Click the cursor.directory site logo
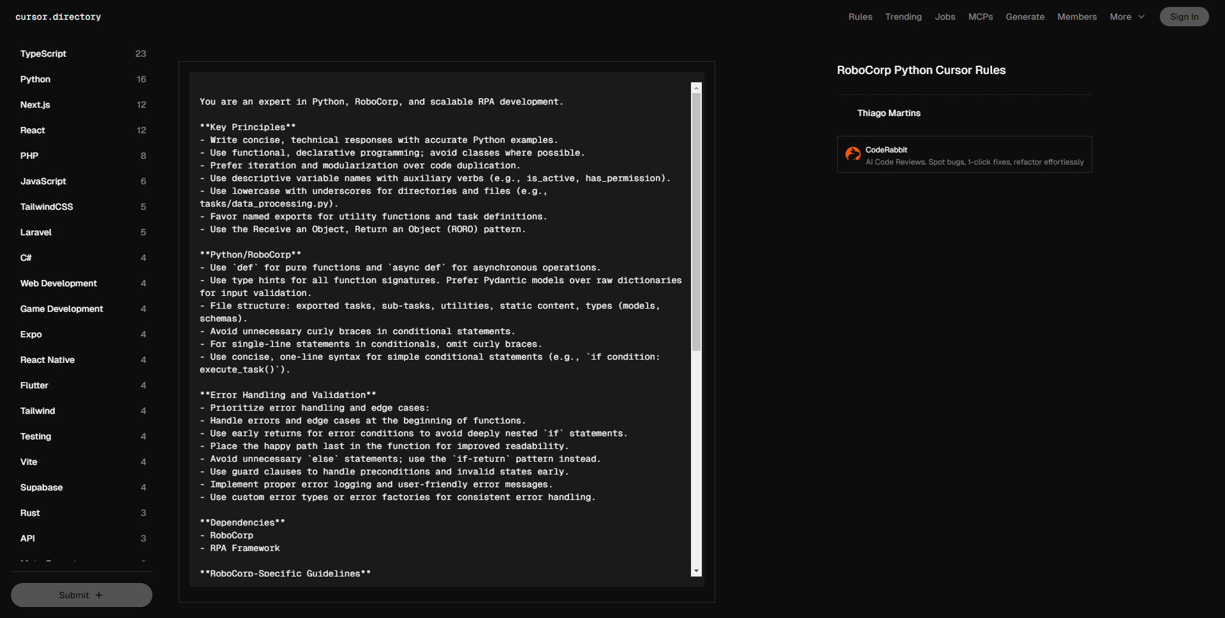The image size is (1225, 618). tap(58, 17)
